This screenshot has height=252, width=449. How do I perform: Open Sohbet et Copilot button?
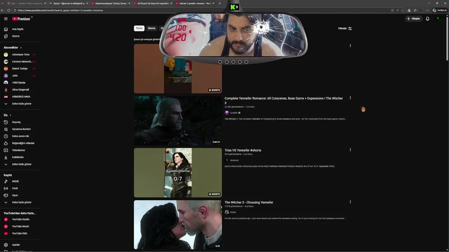tap(439, 10)
